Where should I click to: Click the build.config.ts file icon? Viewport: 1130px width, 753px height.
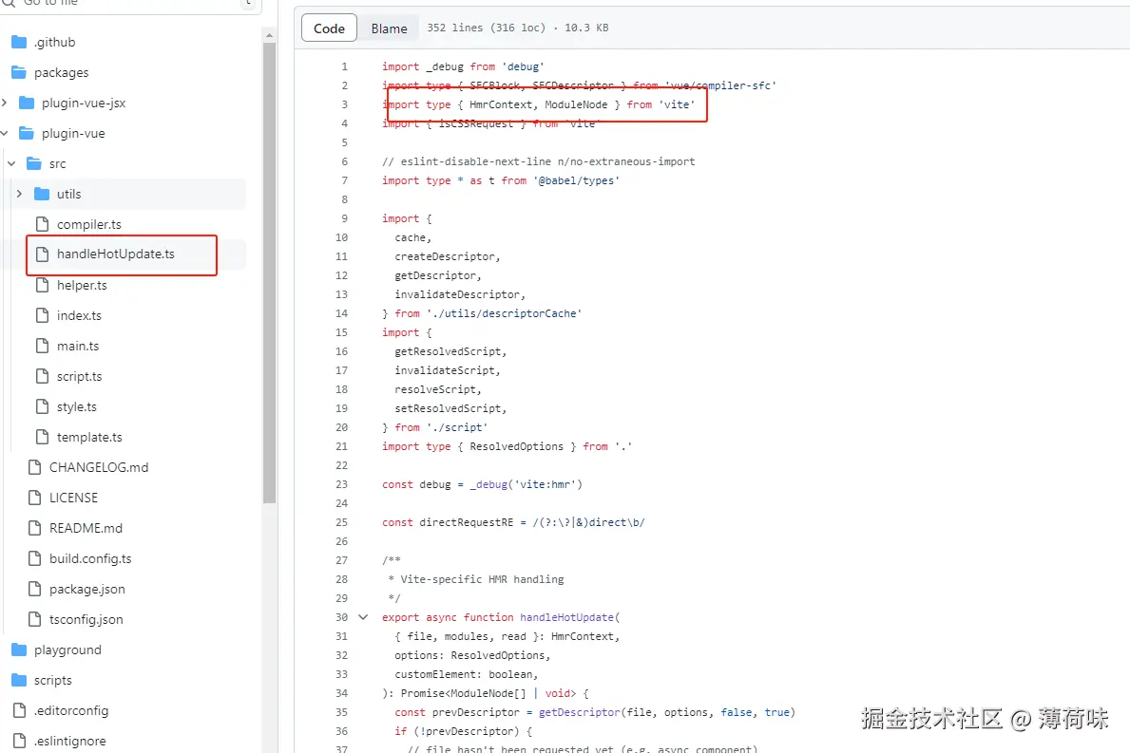[x=34, y=558]
